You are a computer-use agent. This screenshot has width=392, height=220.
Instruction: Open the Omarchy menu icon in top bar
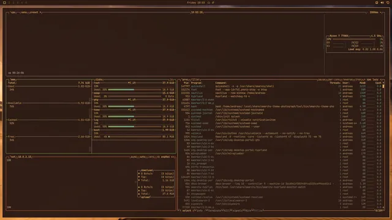click(x=4, y=2)
